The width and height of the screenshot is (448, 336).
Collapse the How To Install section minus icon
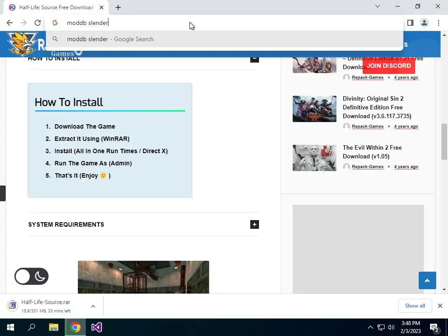(x=255, y=59)
